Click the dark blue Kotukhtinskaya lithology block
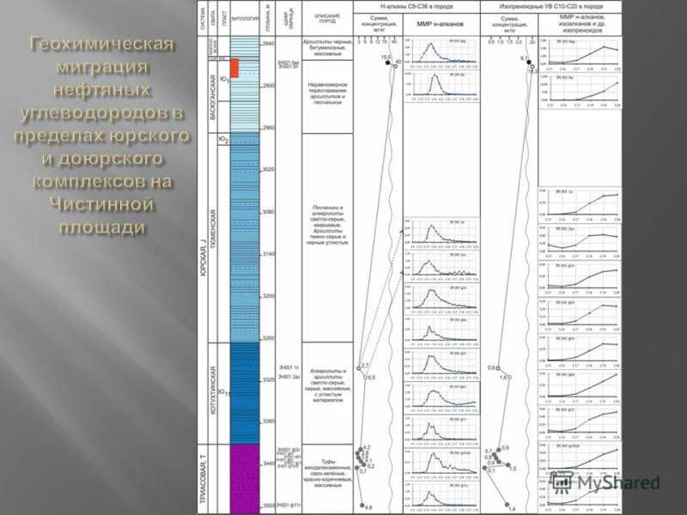This screenshot has width=687, height=515. pyautogui.click(x=245, y=393)
